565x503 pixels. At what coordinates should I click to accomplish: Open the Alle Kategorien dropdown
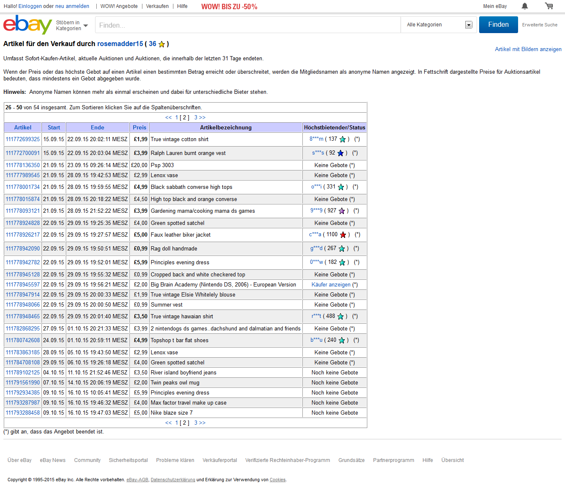tap(439, 25)
